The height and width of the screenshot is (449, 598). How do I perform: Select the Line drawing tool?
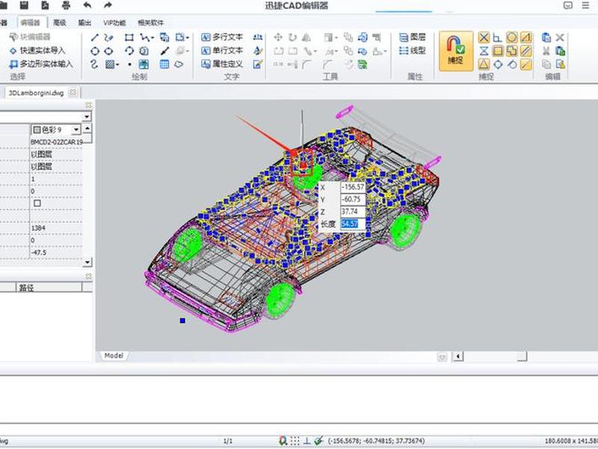[x=95, y=37]
